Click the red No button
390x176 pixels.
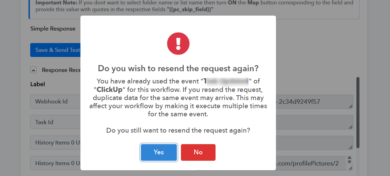pyautogui.click(x=198, y=152)
